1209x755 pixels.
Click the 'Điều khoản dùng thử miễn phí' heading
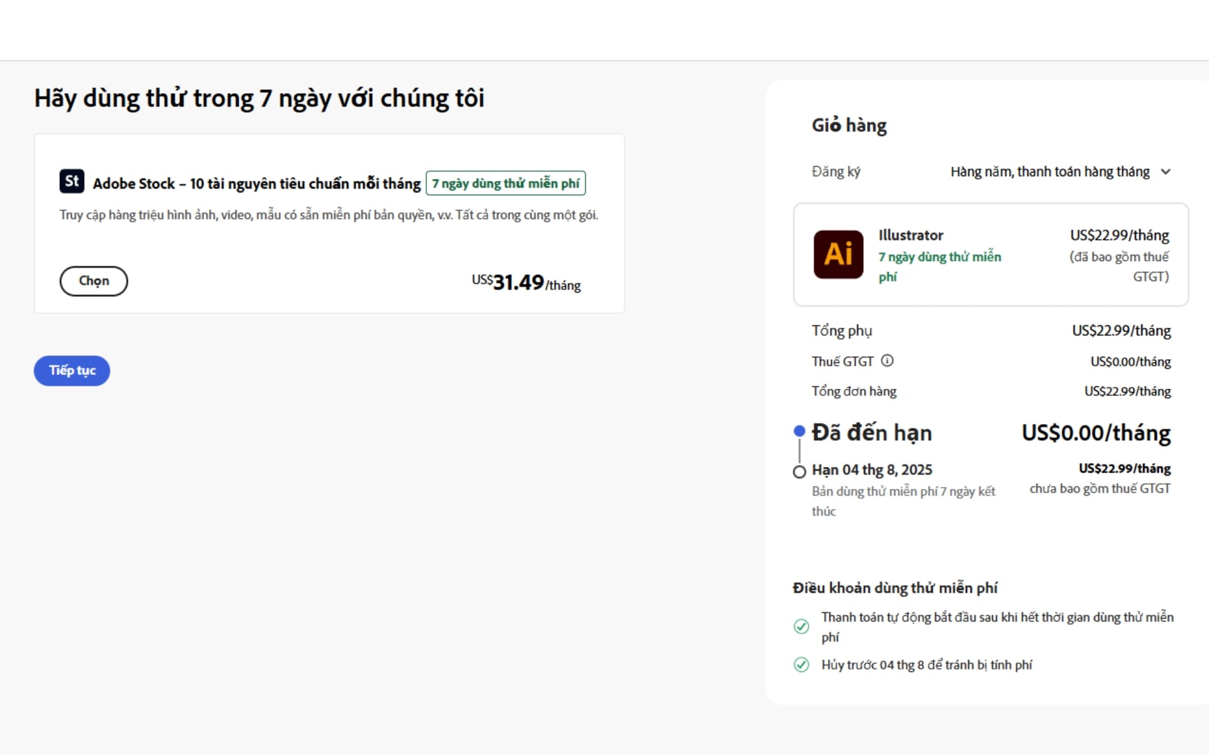pyautogui.click(x=895, y=588)
